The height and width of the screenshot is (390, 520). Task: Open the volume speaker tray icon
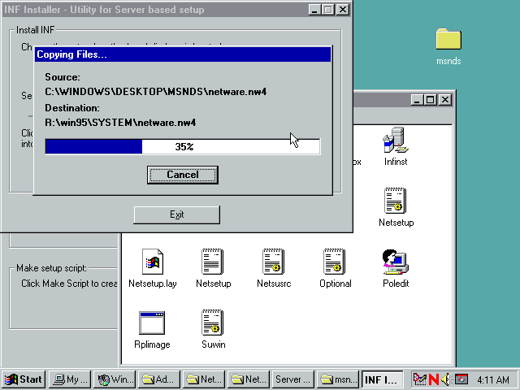point(446,379)
